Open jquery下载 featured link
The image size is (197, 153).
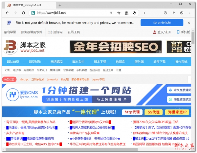(x=98, y=80)
